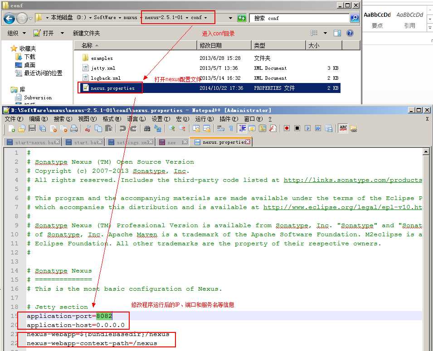This screenshot has height=351, width=433.
Task: Click the Save Recorded Macro icon
Action: coord(329,128)
